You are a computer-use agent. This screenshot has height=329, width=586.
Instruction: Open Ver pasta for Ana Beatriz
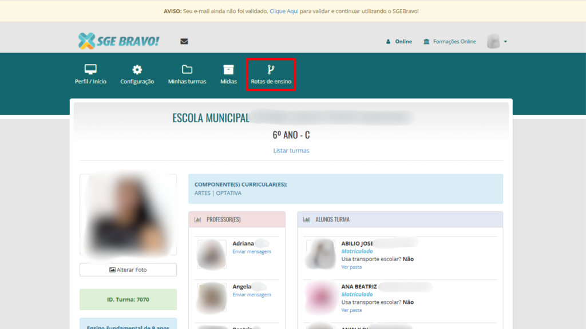351,310
